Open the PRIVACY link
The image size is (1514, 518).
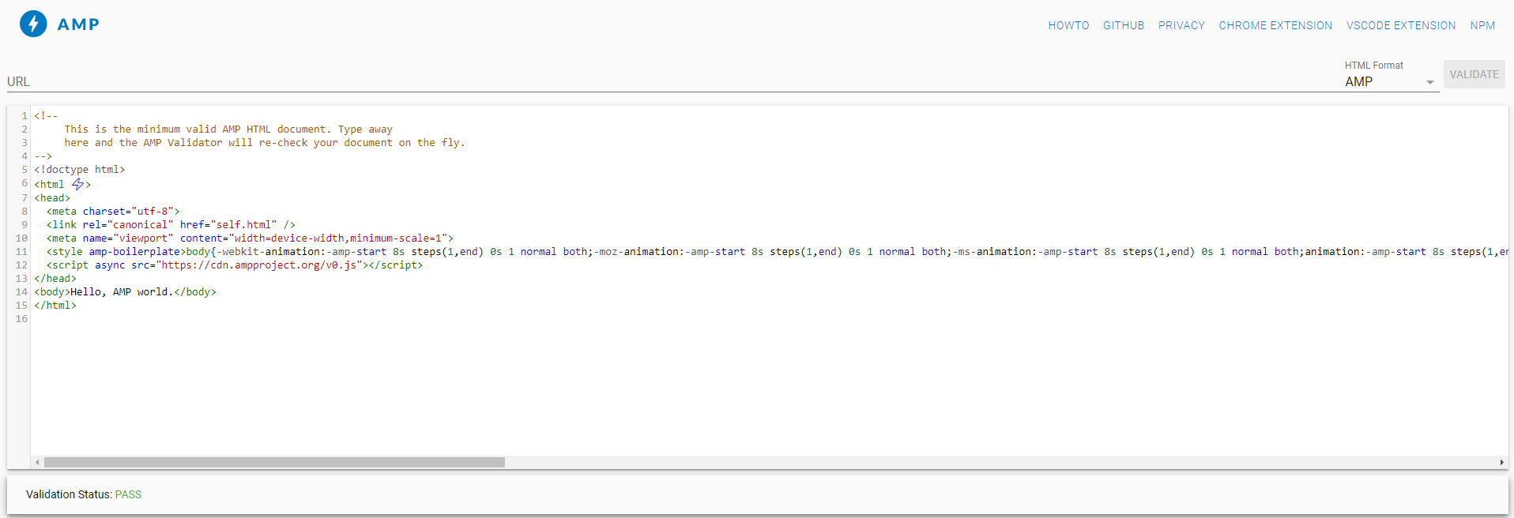point(1181,25)
